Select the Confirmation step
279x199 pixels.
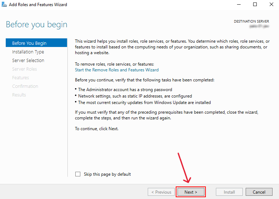click(x=25, y=86)
